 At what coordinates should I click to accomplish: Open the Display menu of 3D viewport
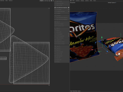click(x=82, y=1)
